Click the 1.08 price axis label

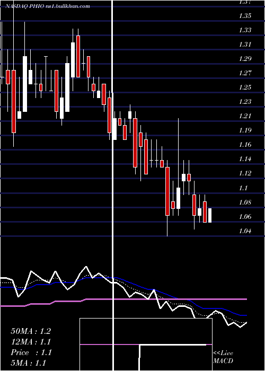[x=245, y=202]
